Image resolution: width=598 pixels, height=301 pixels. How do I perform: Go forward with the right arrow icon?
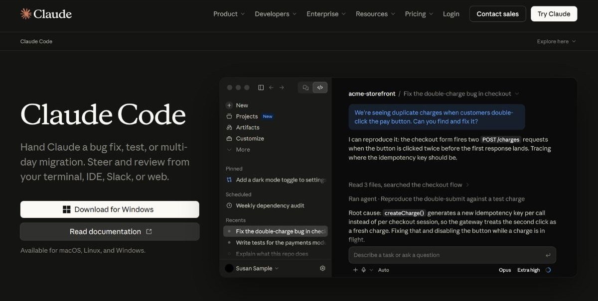pos(282,88)
